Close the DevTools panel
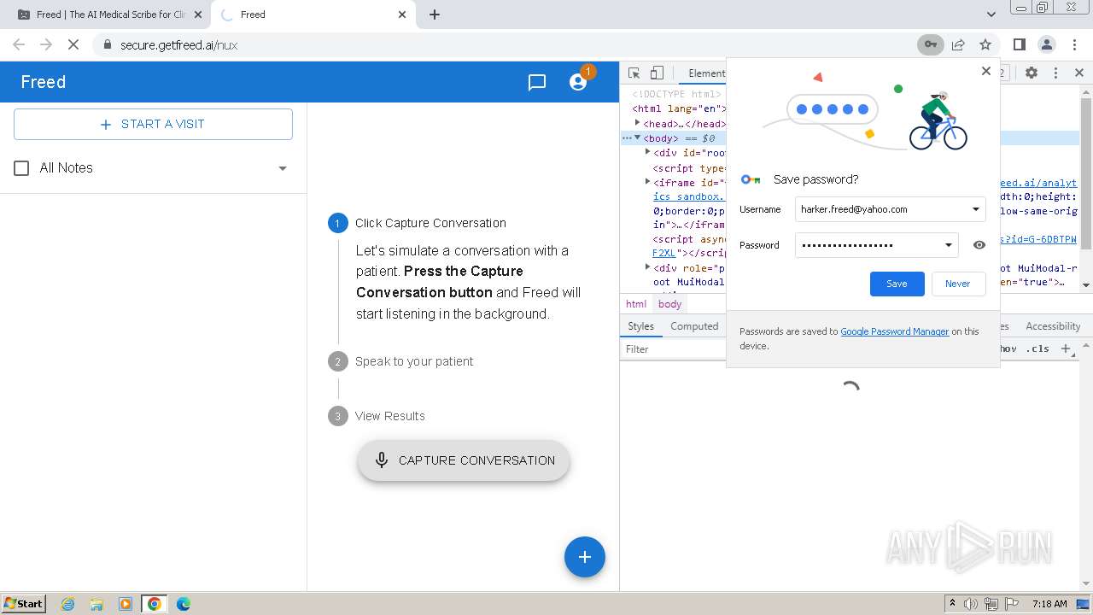The width and height of the screenshot is (1093, 615). pos(1078,73)
